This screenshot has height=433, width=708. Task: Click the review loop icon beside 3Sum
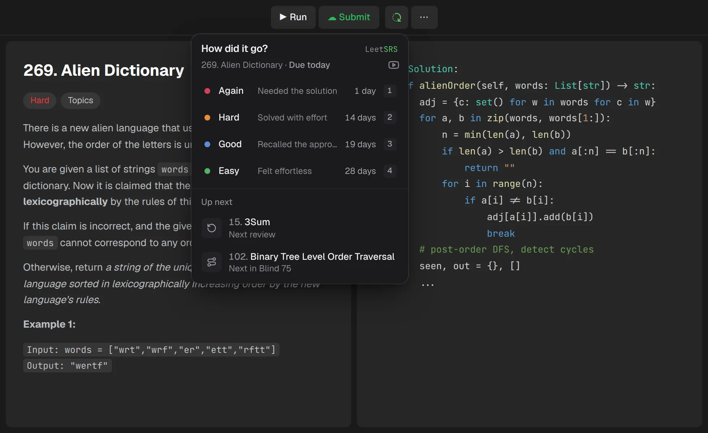212,228
